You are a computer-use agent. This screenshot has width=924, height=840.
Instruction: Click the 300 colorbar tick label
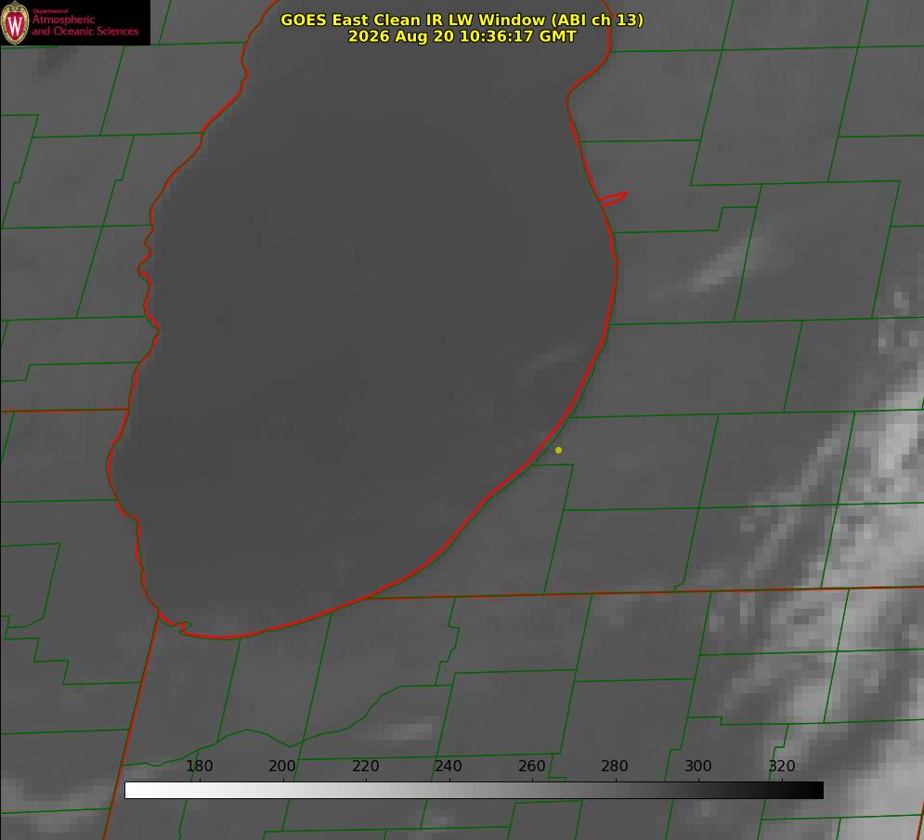pos(698,766)
